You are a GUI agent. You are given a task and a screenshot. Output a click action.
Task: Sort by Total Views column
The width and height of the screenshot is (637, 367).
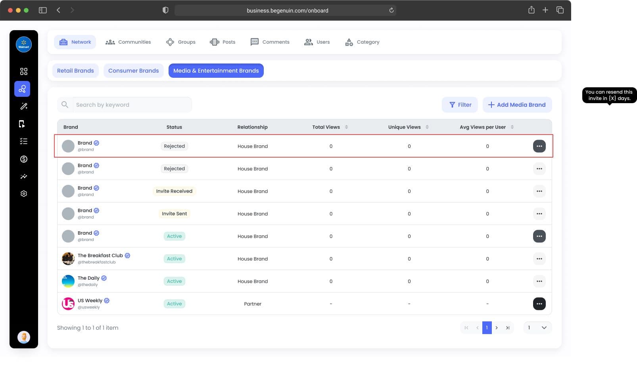click(x=346, y=127)
